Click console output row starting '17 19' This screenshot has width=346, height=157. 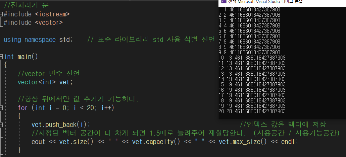click(252, 95)
